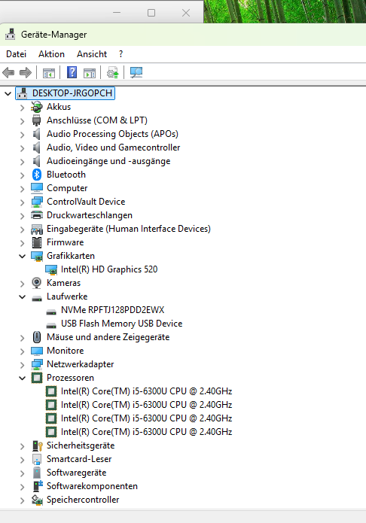
Task: Select the Druckwarteschlangen label
Action: coord(89,215)
